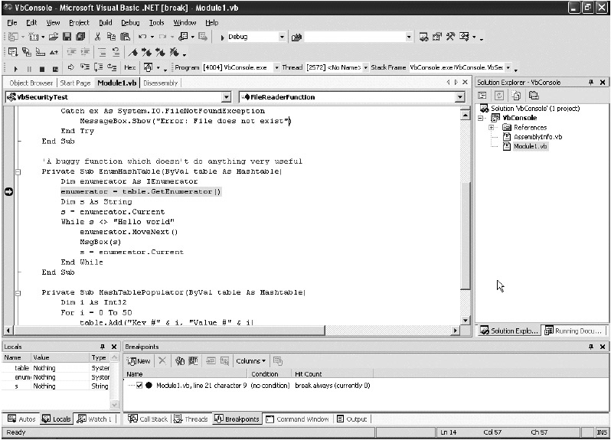Click the delete breakpoint X icon
This screenshot has width=611, height=440.
[163, 360]
